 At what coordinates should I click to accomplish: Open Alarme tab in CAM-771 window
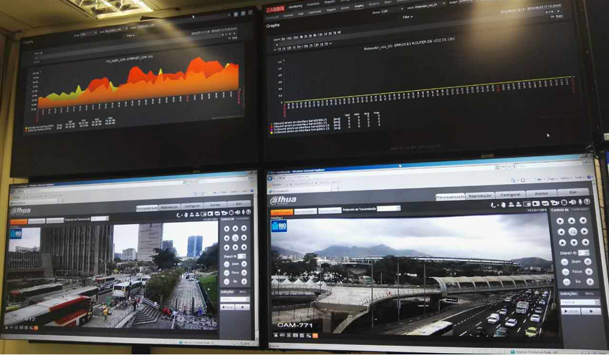(542, 193)
